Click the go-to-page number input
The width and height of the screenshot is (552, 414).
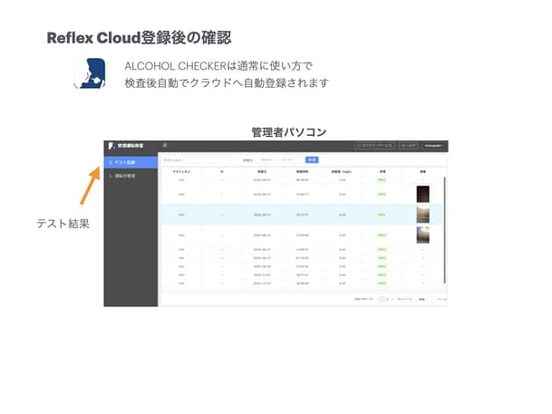pyautogui.click(x=431, y=299)
